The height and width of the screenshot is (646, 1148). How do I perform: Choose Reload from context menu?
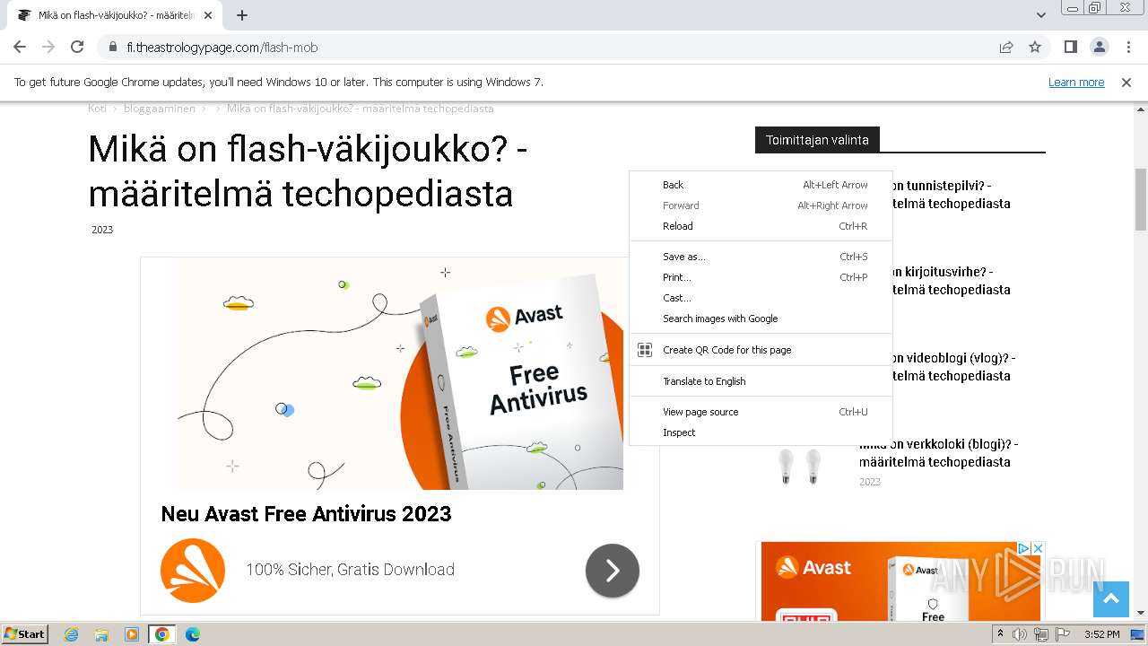761,226
